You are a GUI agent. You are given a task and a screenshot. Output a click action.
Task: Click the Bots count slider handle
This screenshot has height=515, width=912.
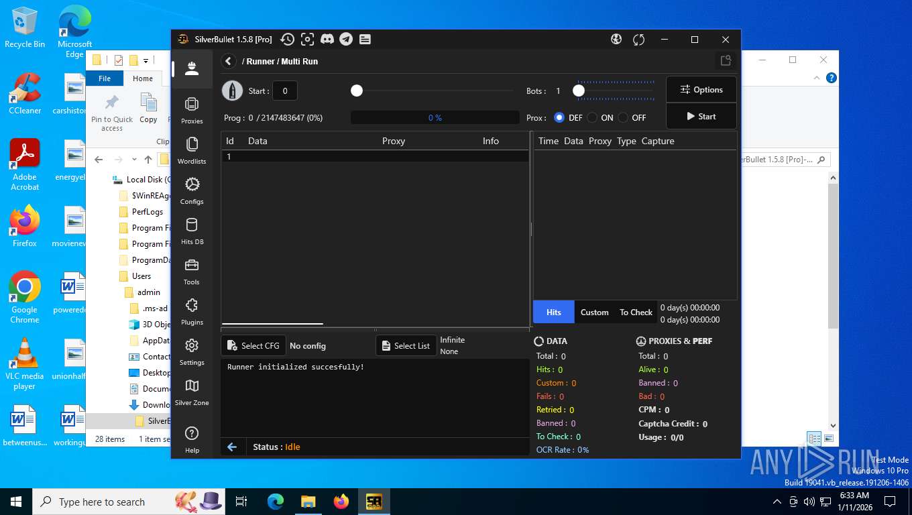click(579, 91)
